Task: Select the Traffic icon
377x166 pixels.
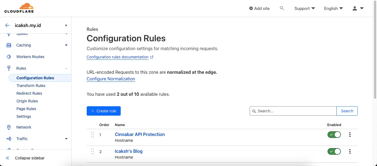Action: click(x=8, y=138)
